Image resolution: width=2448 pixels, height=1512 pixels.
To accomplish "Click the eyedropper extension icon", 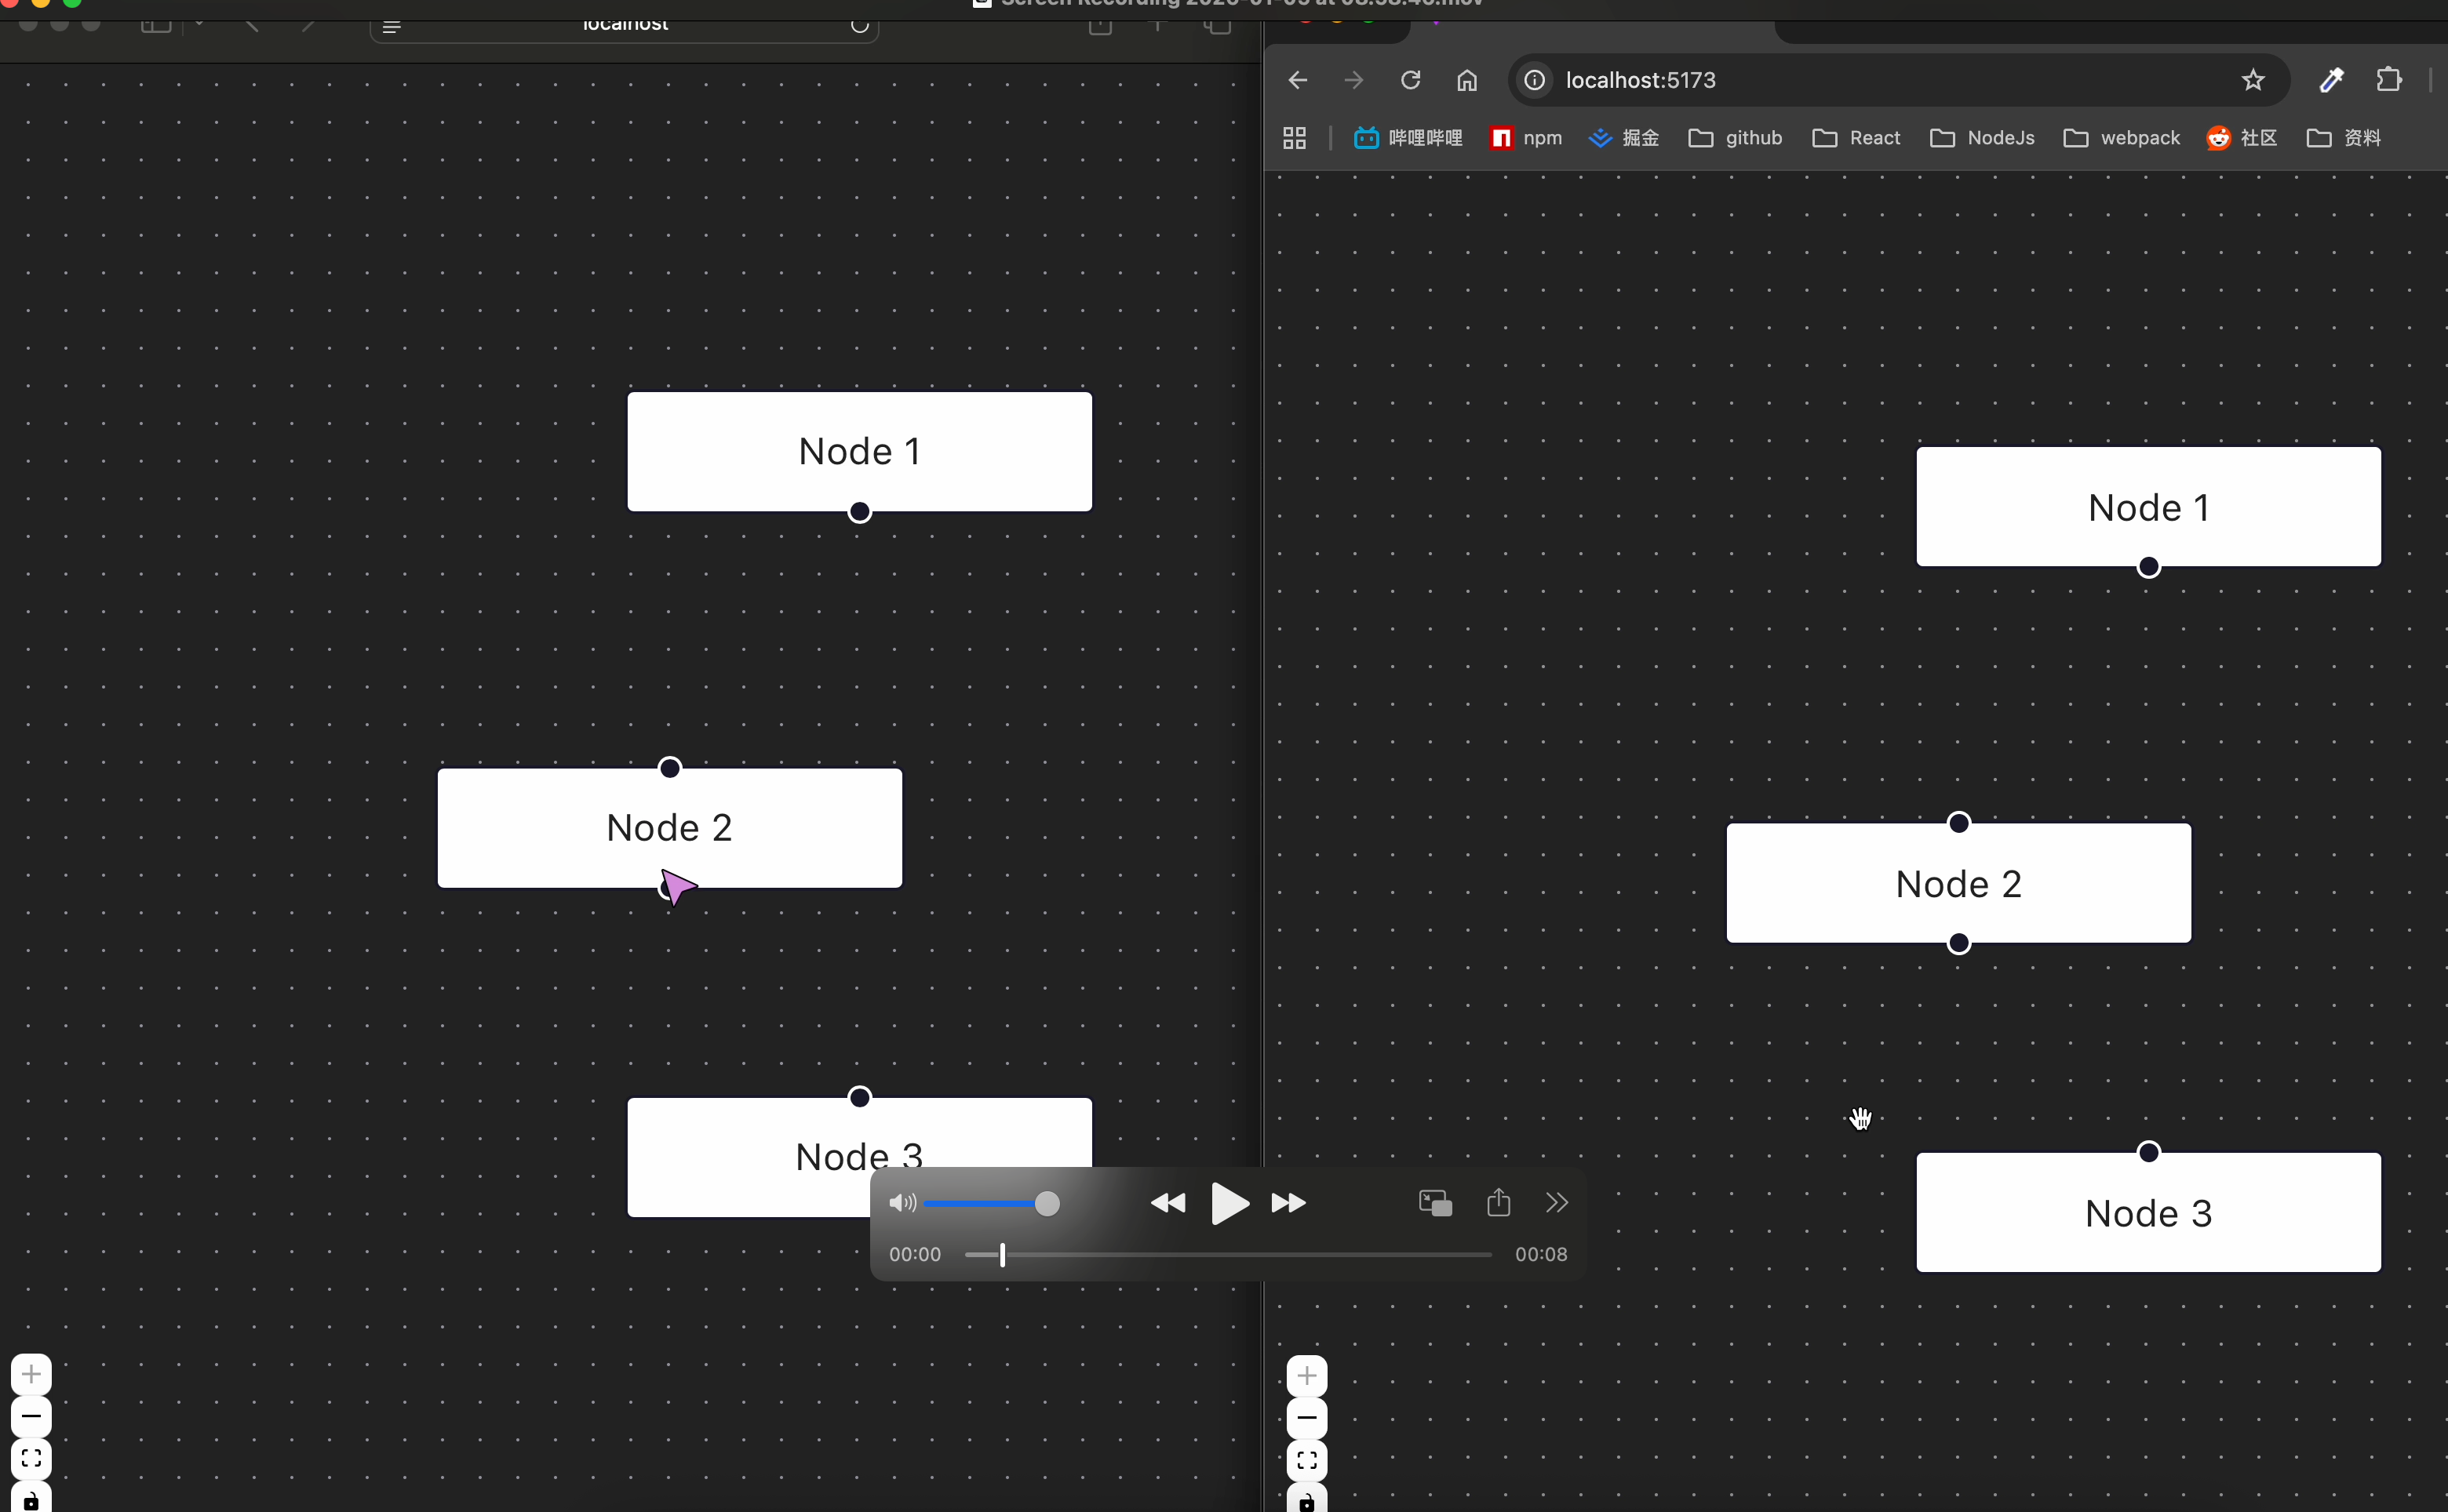I will (2331, 80).
